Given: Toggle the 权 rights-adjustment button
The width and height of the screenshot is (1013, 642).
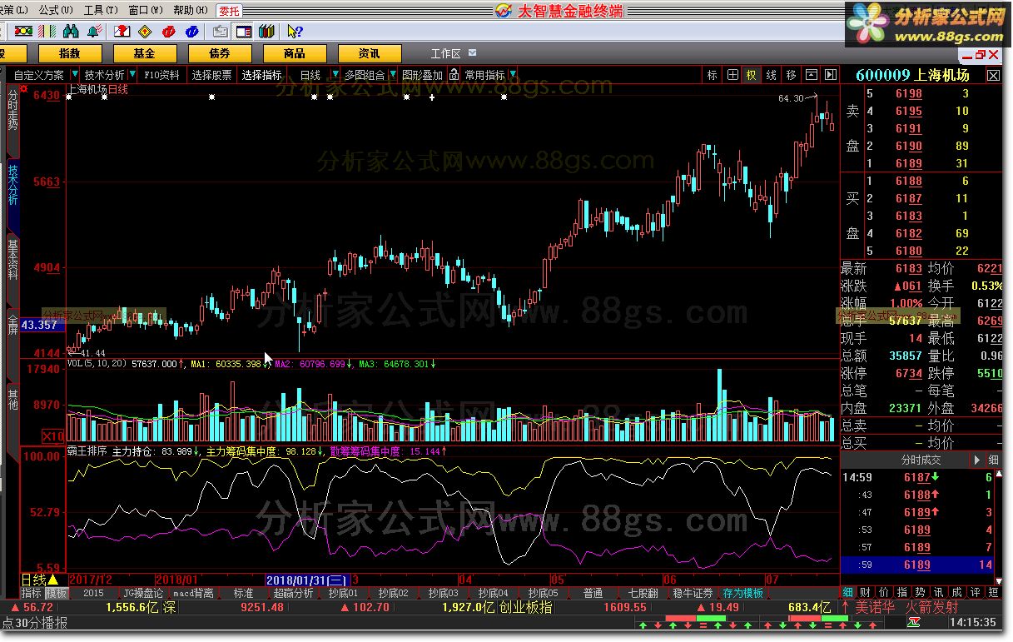Looking at the screenshot, I should coord(752,75).
